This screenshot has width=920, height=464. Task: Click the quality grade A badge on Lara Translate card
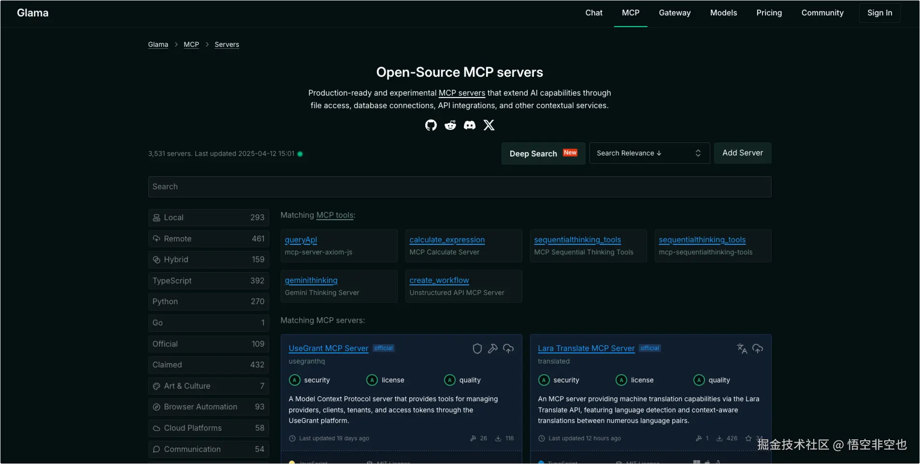click(x=699, y=380)
